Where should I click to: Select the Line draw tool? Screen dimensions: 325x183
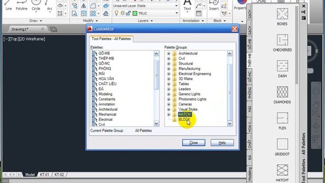coord(9,6)
